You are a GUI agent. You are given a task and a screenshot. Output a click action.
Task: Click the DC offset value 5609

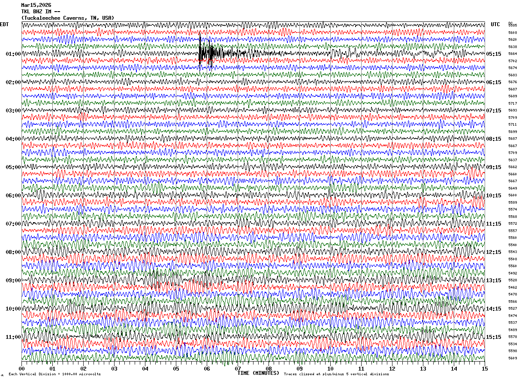513,358
